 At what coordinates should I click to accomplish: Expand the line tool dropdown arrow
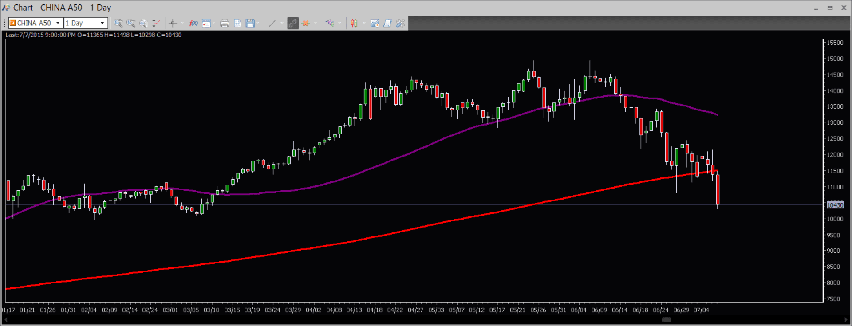[282, 23]
